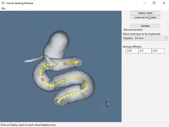Click the last yellow centerline point at vessel bottom
Screen dimensions: 169x127
click(x=58, y=102)
